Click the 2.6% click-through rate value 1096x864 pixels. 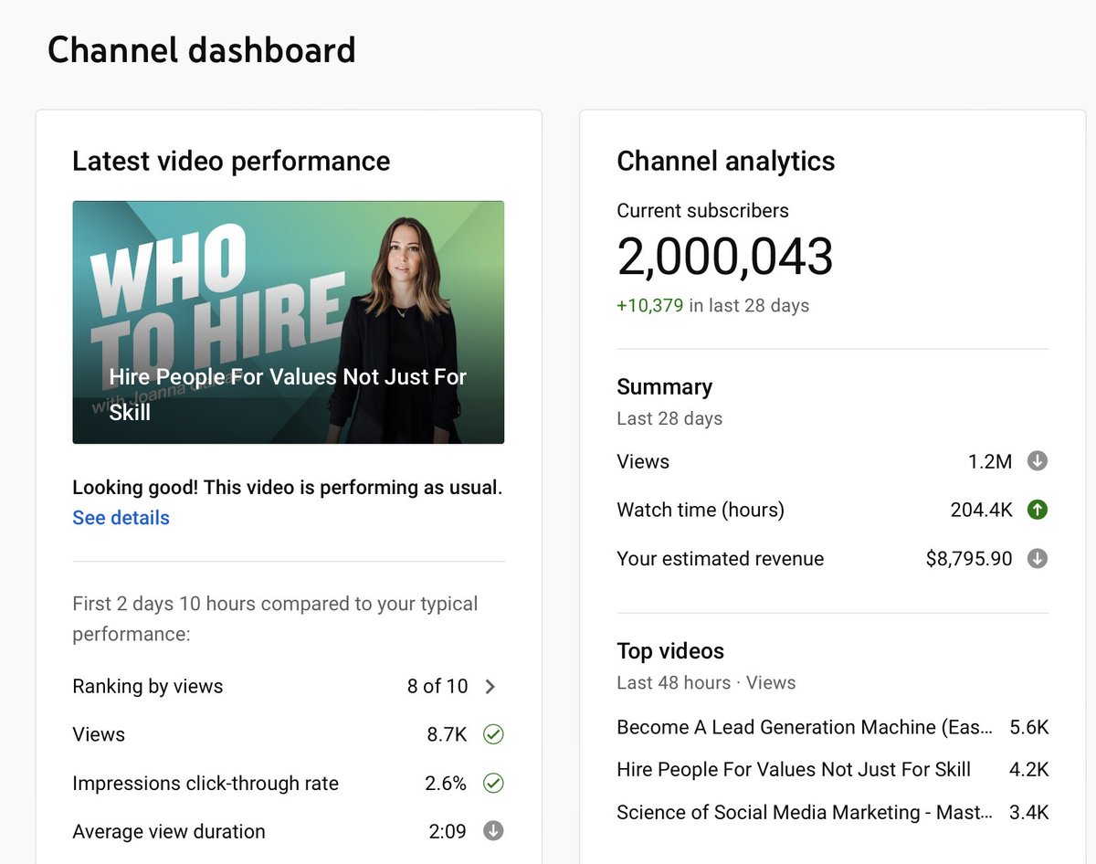[447, 783]
